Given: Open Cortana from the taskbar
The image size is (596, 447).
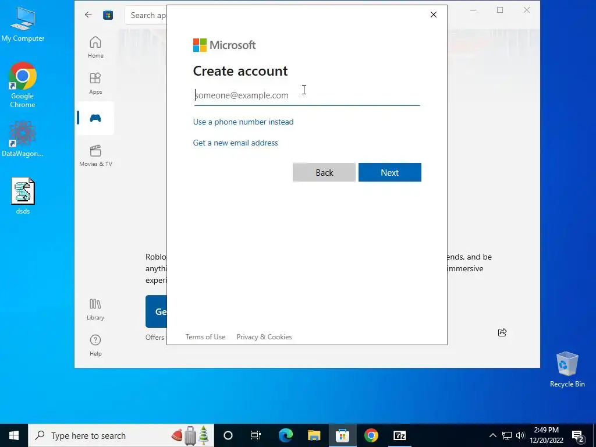Looking at the screenshot, I should pos(228,435).
